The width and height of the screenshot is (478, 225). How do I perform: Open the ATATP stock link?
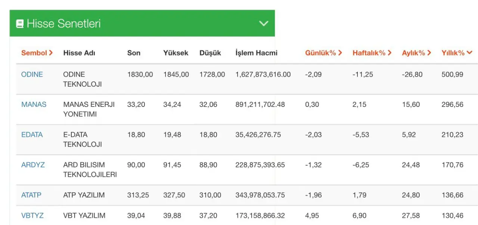[31, 195]
